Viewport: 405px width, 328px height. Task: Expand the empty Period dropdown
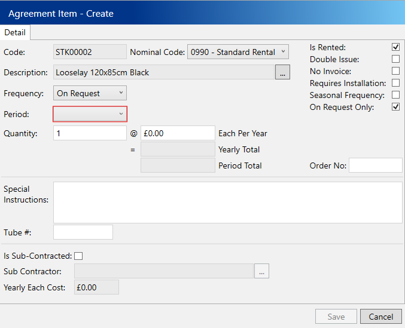coord(90,114)
